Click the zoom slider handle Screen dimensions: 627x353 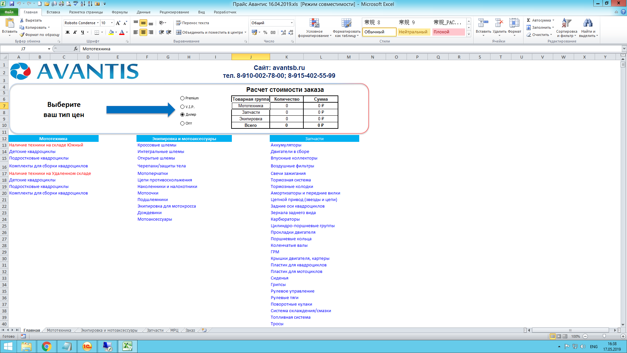tap(604, 336)
